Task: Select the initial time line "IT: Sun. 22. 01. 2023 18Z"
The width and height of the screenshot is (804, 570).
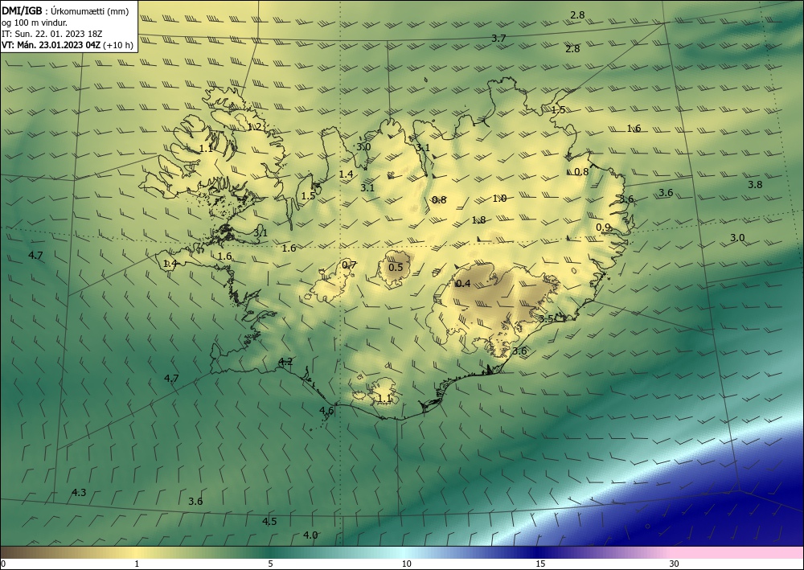Action: [52, 34]
